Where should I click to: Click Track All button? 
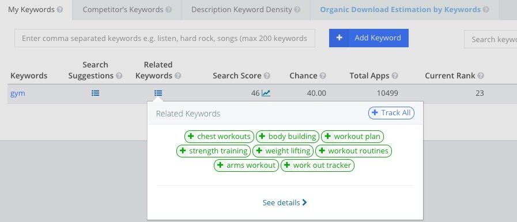[391, 113]
